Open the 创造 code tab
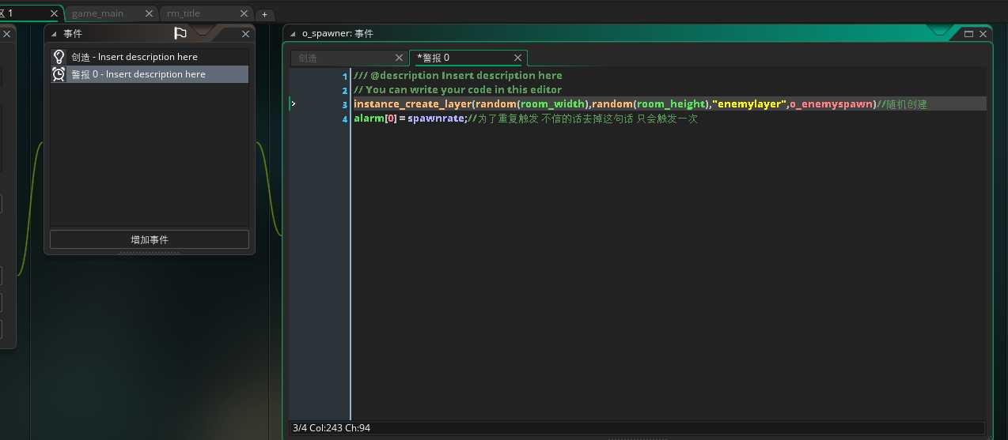1008x440 pixels. coord(308,58)
